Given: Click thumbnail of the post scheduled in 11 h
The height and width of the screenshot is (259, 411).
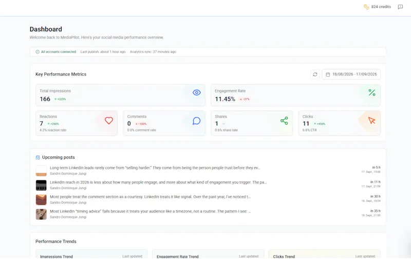Looking at the screenshot, I should [x=41, y=186].
